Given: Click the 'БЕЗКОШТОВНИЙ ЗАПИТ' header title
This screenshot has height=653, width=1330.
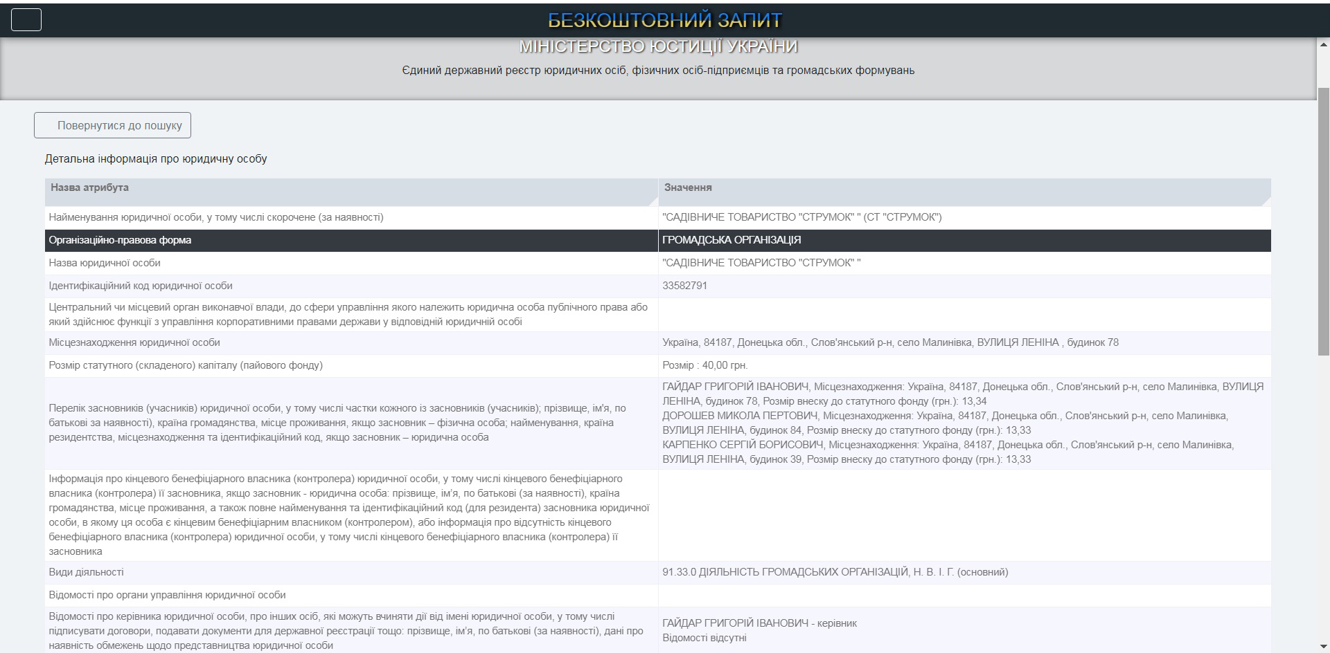Looking at the screenshot, I should click(x=665, y=20).
